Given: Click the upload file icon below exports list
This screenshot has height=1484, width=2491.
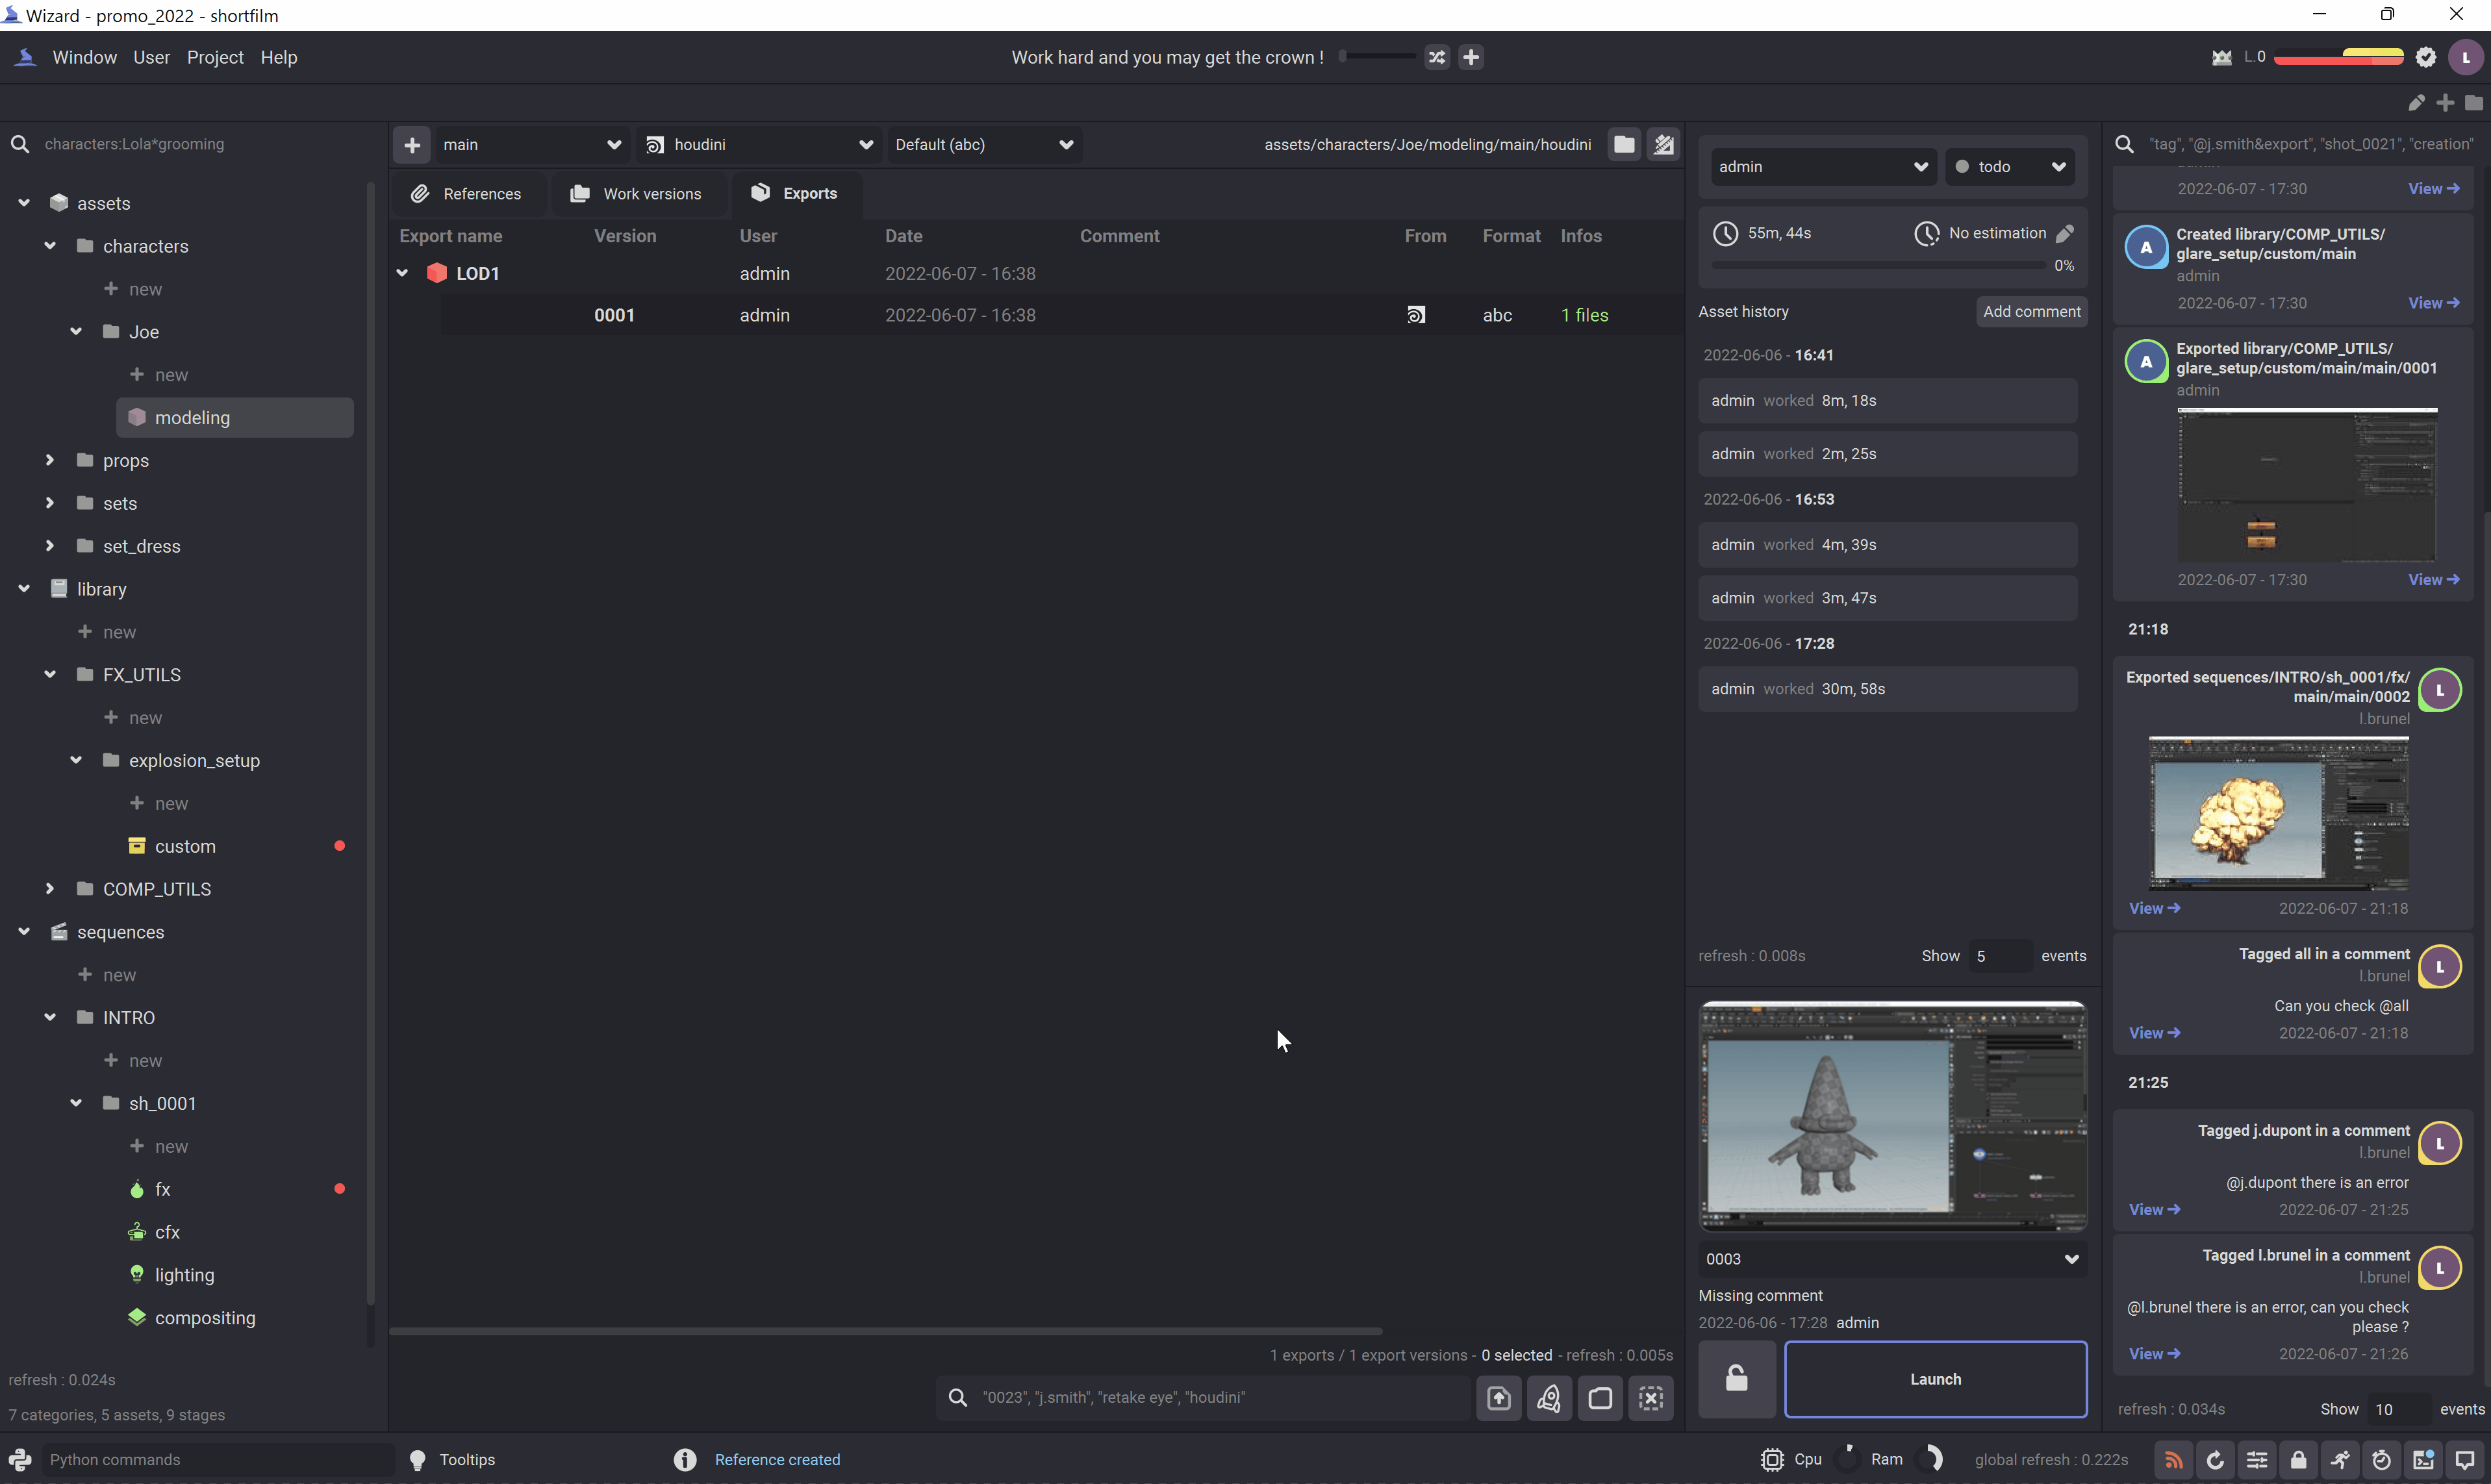Looking at the screenshot, I should coord(1498,1397).
